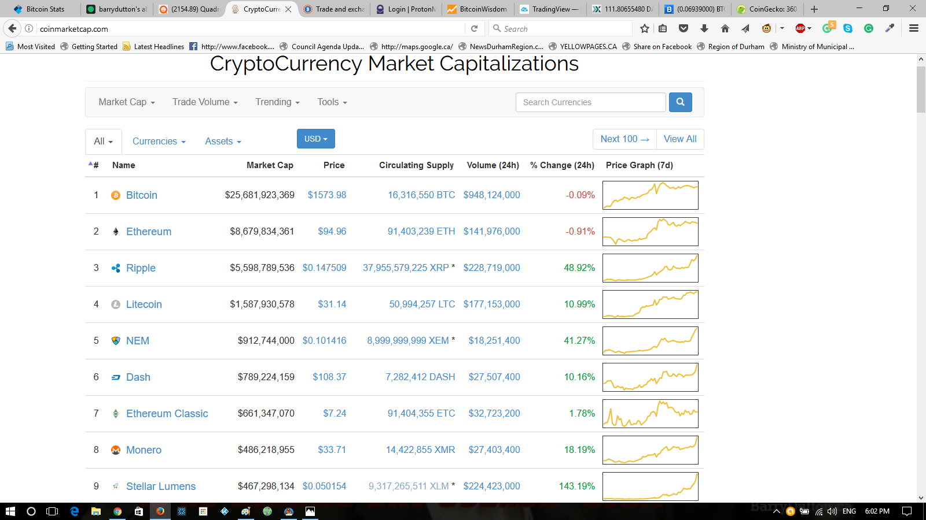Viewport: 926px width, 520px height.
Task: Click the vertical page scrollbar thumb
Action: point(921,90)
